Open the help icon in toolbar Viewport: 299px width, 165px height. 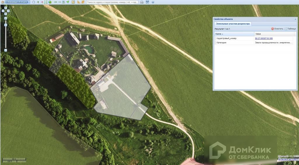coord(153,2)
